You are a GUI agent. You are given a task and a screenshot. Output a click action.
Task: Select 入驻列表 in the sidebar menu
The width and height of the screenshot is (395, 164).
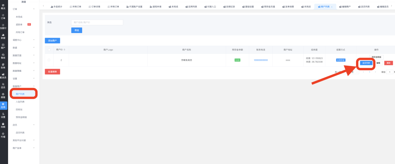coord(20,102)
